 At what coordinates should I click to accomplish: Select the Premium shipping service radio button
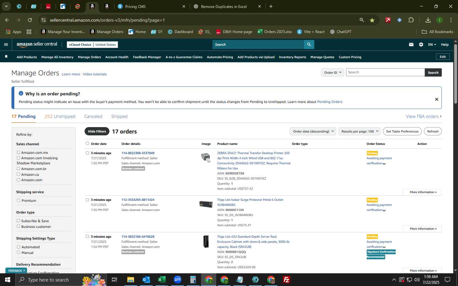tap(18, 201)
